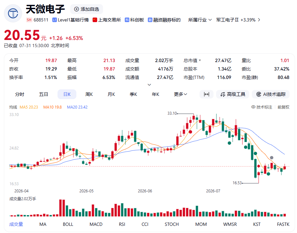Screen dimensions: 297x233
Task: Open the AI技术追踪 button
Action: 271,94
